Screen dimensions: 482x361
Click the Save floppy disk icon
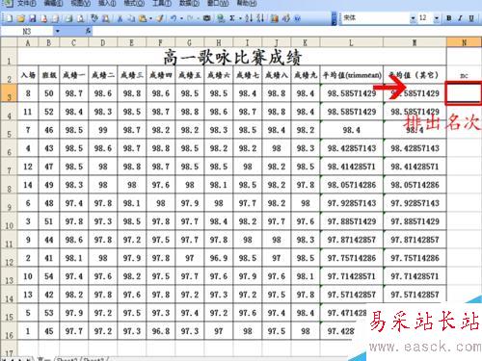point(33,18)
